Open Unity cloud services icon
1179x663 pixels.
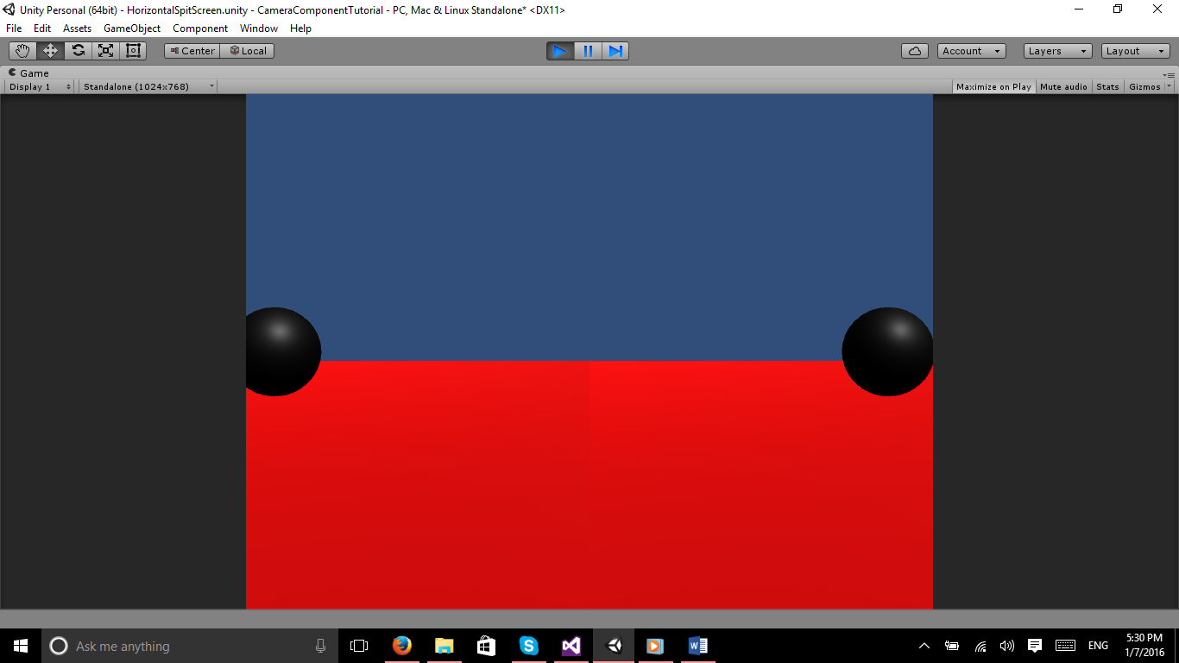914,51
